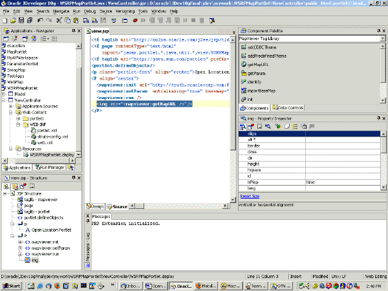Switch to the Design editor tab

click(x=95, y=206)
